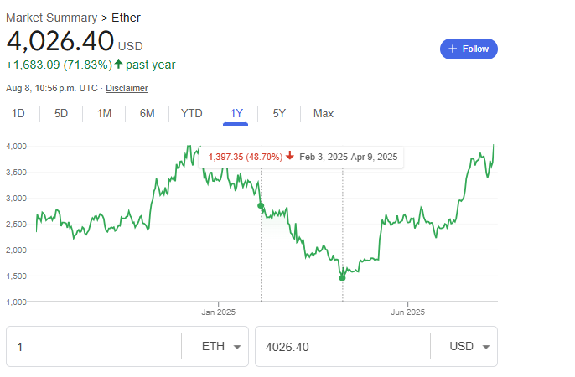Viewport: 575px width, 377px height.
Task: Click the 4,026.40 price heading
Action: click(x=60, y=41)
